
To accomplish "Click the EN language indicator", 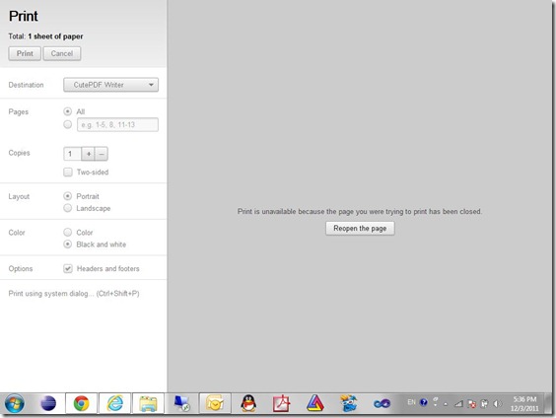I will pyautogui.click(x=411, y=402).
